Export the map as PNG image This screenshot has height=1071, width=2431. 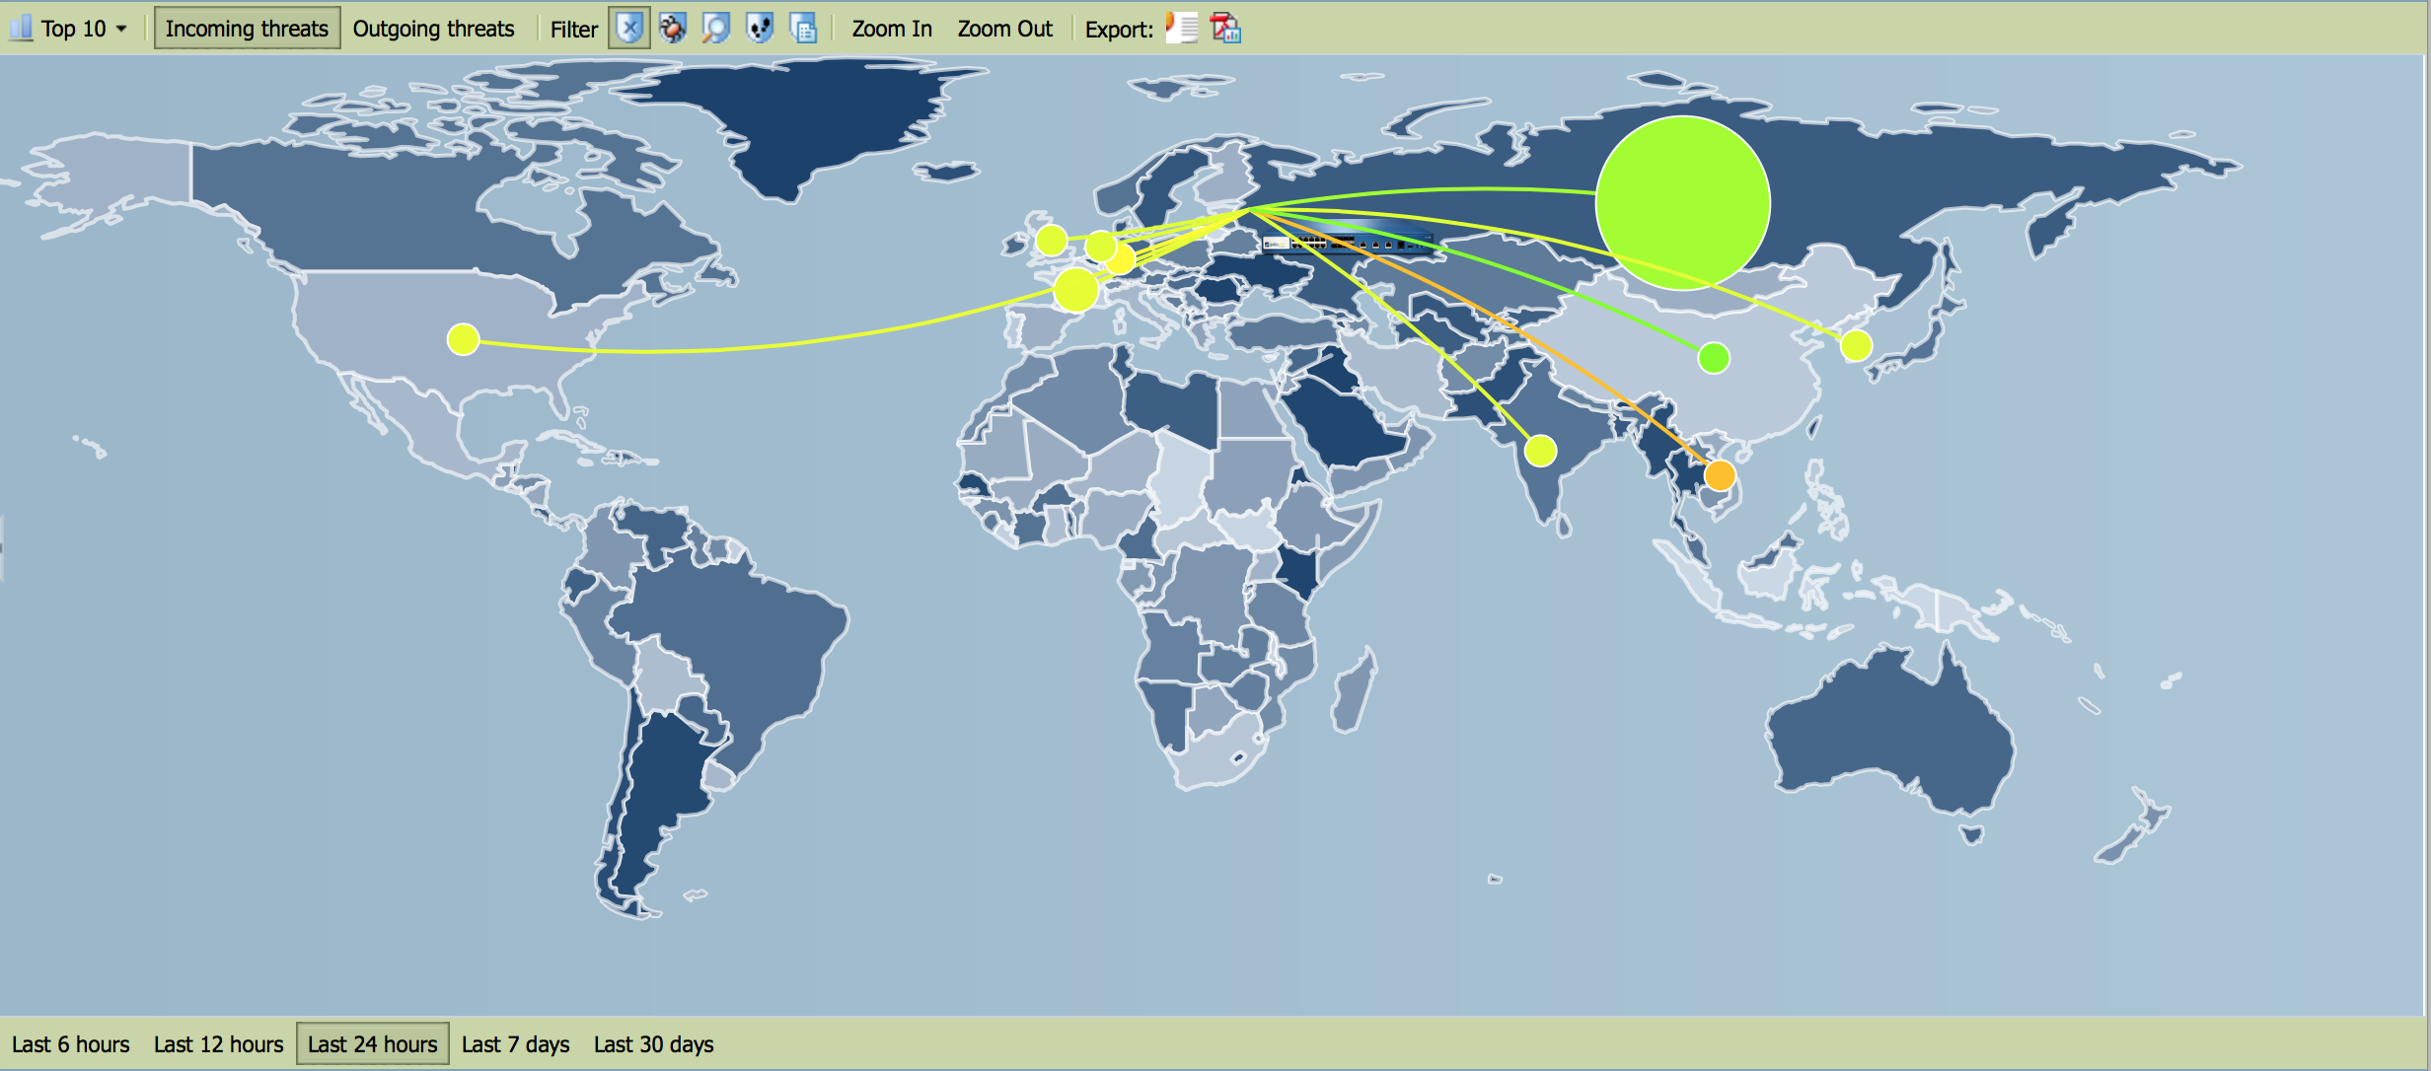[1182, 28]
